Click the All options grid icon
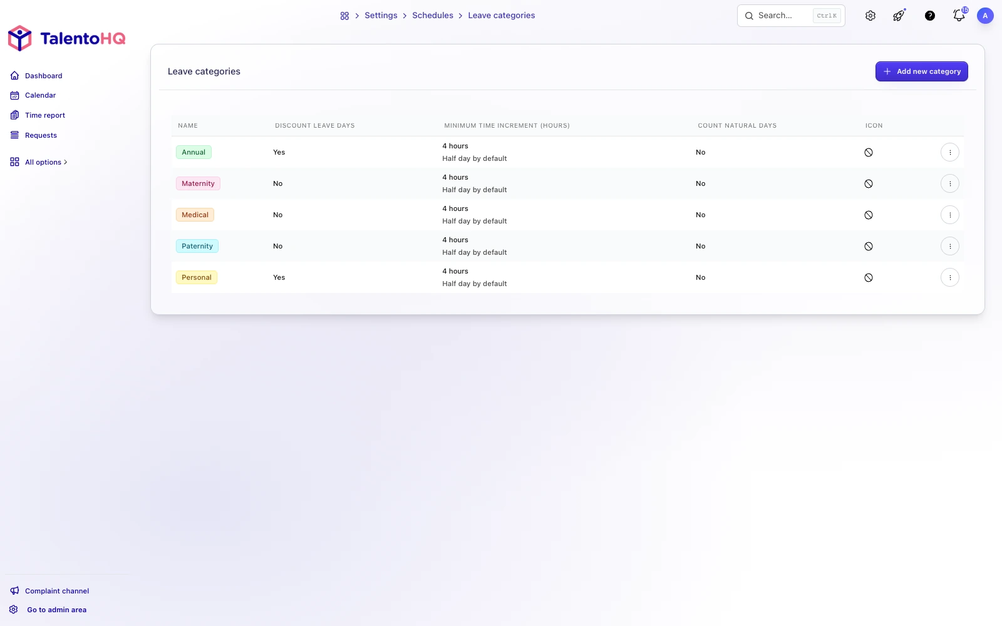1002x626 pixels. (x=14, y=162)
